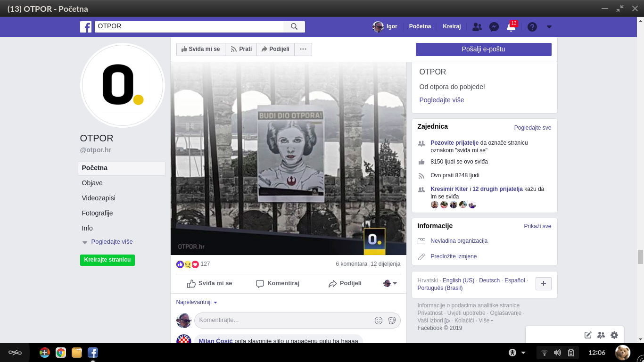Viewport: 644px width, 362px height.
Task: Click the Facebook icon in the taskbar
Action: (92, 352)
